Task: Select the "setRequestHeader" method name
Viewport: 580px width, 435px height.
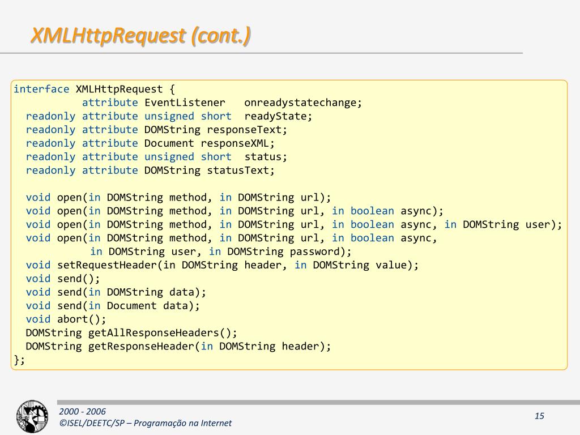Action: 107,265
